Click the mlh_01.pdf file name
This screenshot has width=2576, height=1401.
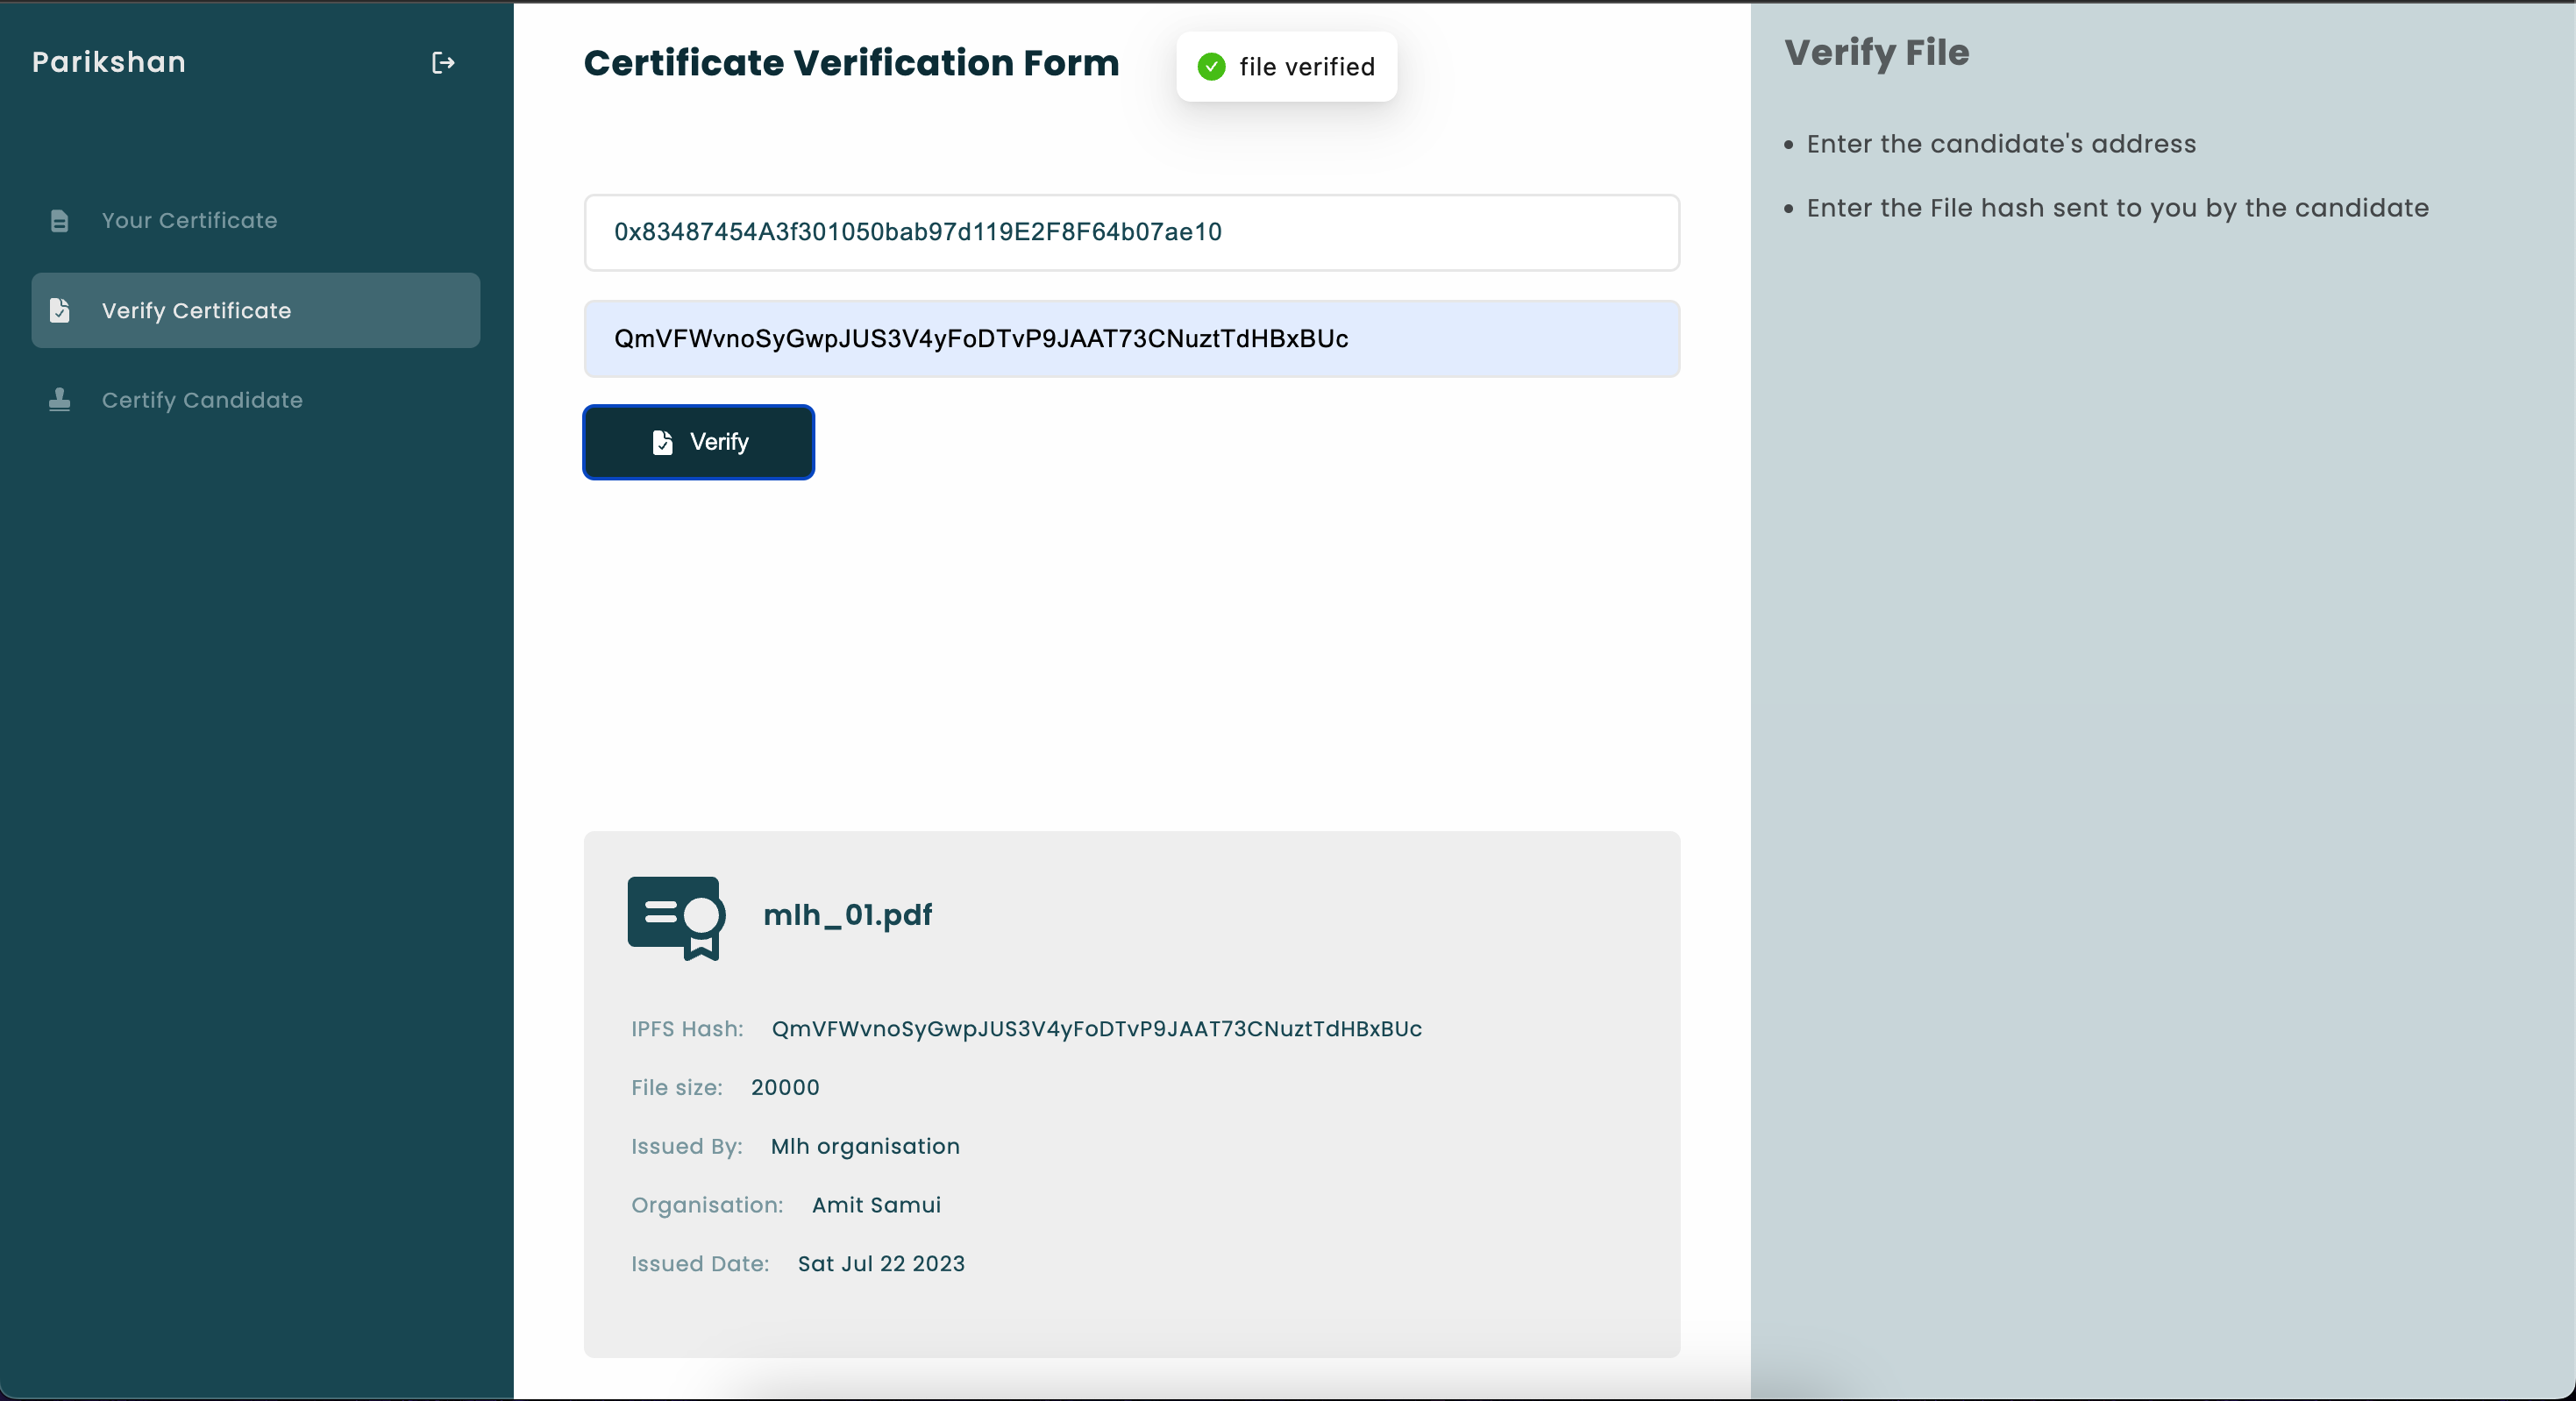pos(847,914)
